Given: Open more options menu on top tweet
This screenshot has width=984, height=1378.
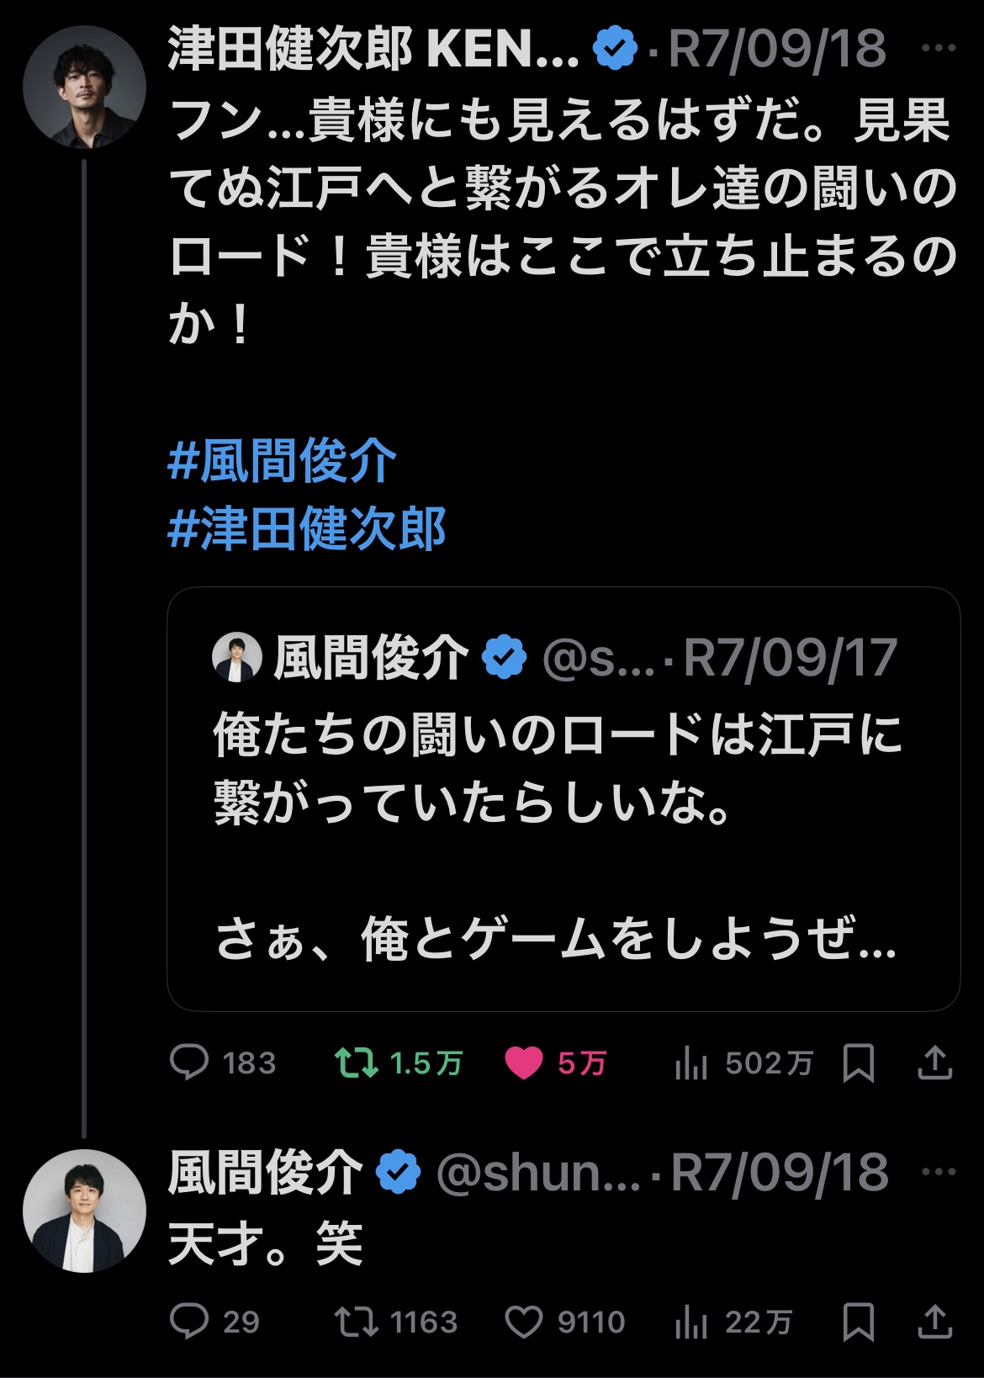Looking at the screenshot, I should click(939, 49).
